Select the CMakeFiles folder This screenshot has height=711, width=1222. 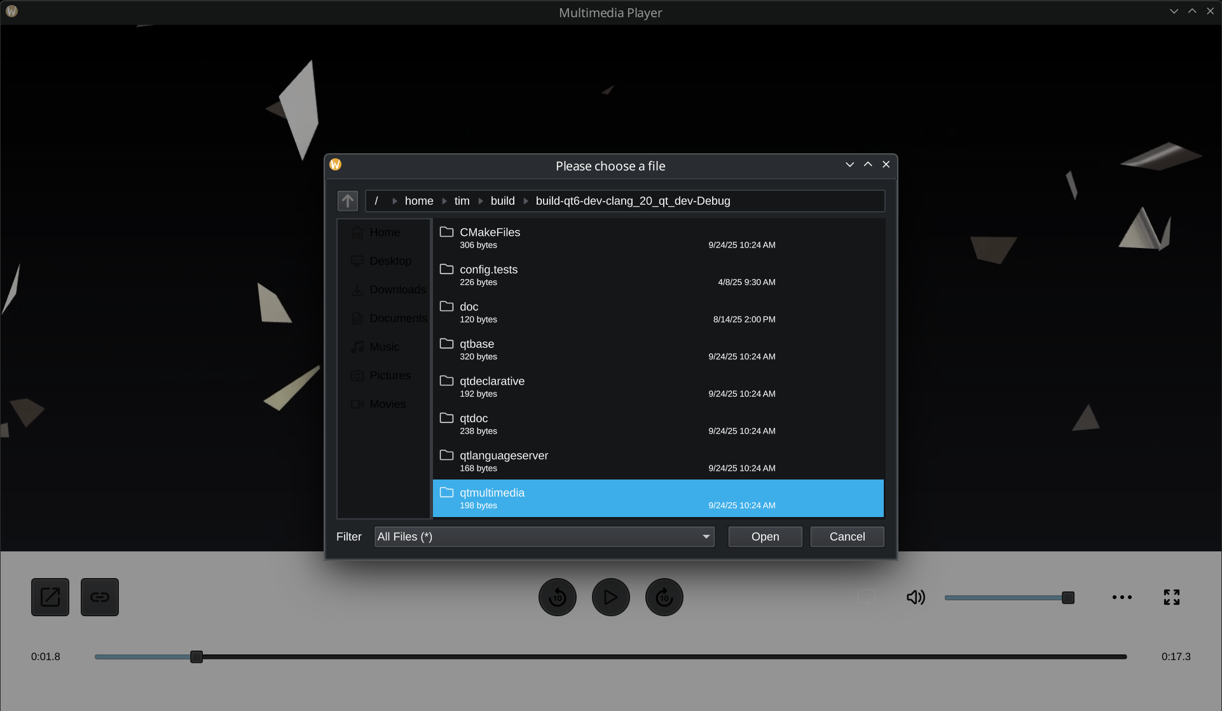click(x=490, y=233)
